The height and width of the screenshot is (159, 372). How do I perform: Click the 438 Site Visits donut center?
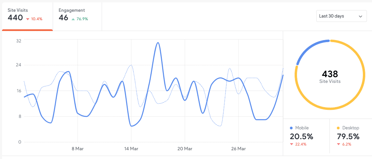coord(330,76)
